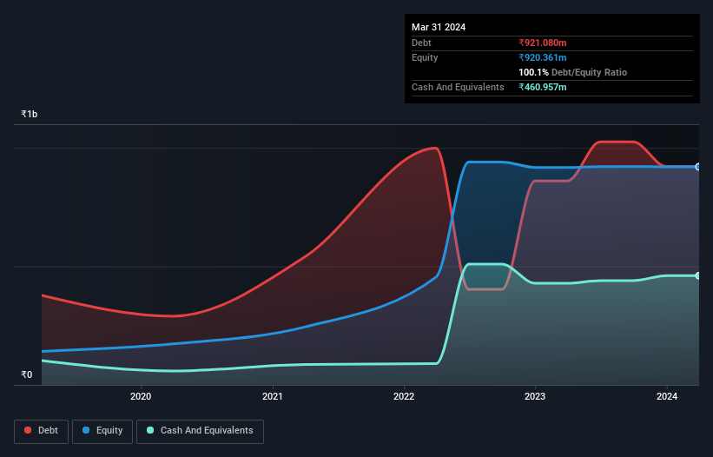
Task: Click the Debt label in tooltip
Action: coord(421,43)
